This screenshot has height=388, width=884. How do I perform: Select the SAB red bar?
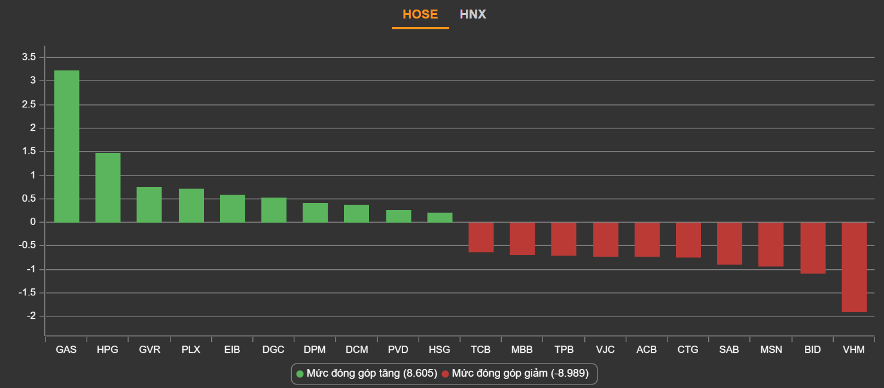[729, 244]
